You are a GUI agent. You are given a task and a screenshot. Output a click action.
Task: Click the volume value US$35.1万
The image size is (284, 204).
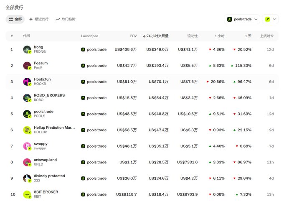(x=159, y=146)
